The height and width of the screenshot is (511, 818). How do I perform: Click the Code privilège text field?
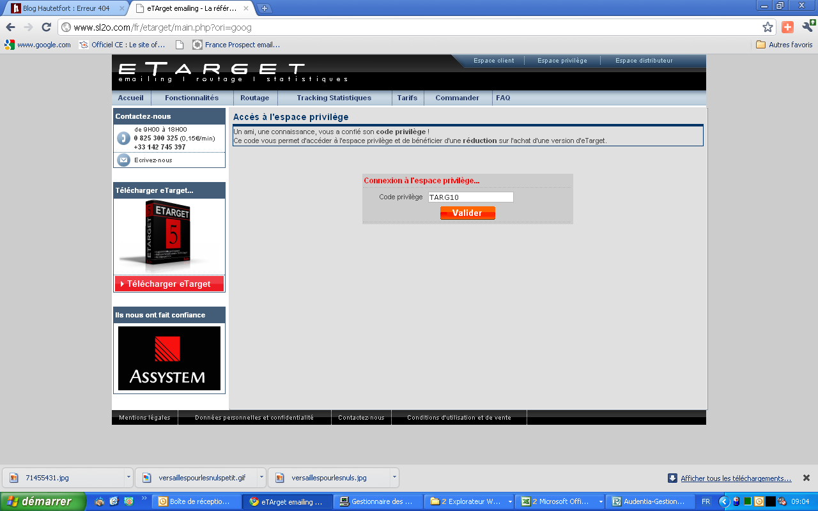pyautogui.click(x=470, y=197)
